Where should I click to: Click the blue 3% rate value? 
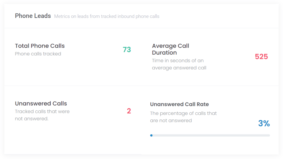(264, 123)
